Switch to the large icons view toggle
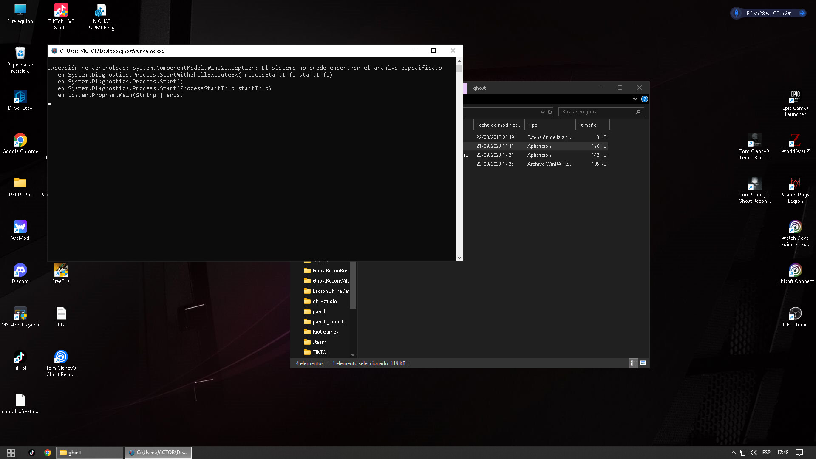The width and height of the screenshot is (816, 459). click(643, 363)
